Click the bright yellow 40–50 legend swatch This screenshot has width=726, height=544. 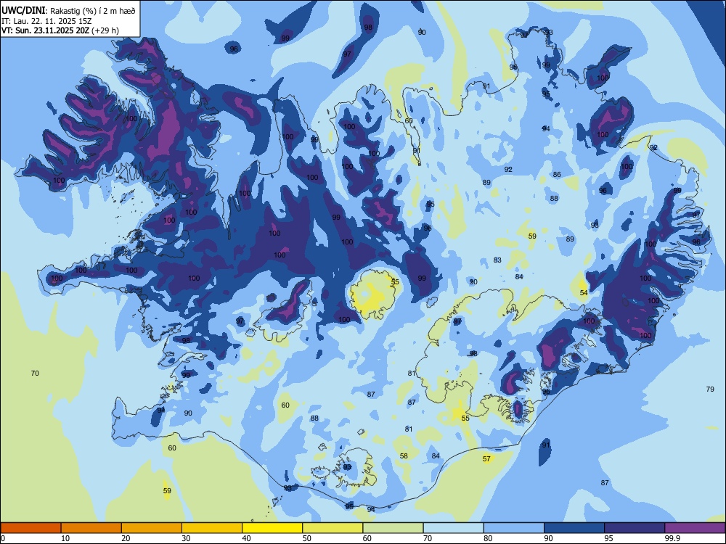272,528
